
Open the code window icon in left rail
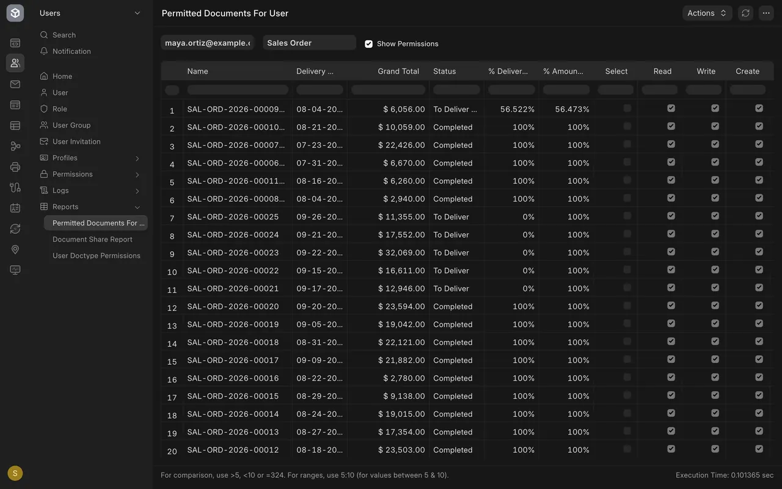15,43
